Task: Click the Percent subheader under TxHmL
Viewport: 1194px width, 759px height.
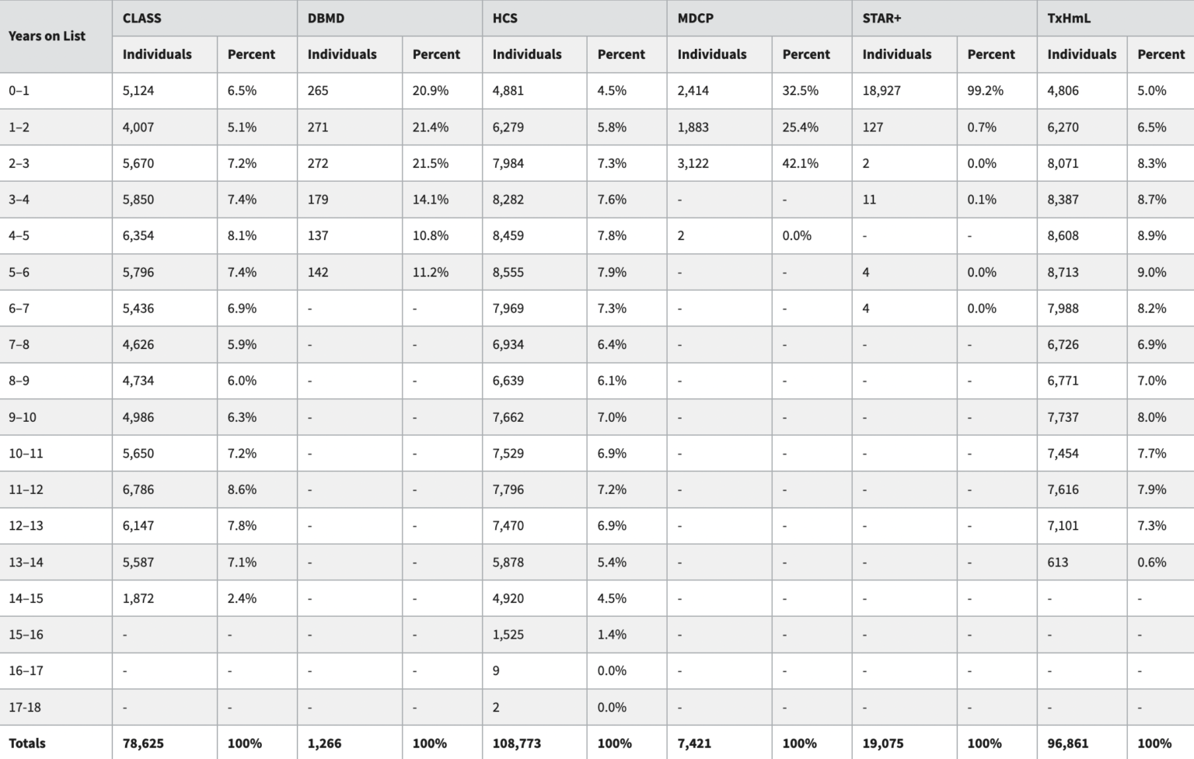Action: click(1161, 54)
